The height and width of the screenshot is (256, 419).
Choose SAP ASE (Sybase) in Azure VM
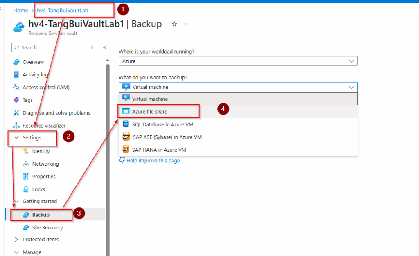[238, 137]
